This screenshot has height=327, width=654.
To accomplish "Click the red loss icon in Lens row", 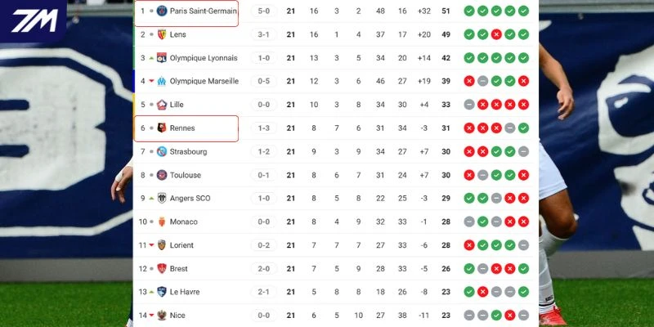I will pyautogui.click(x=496, y=34).
